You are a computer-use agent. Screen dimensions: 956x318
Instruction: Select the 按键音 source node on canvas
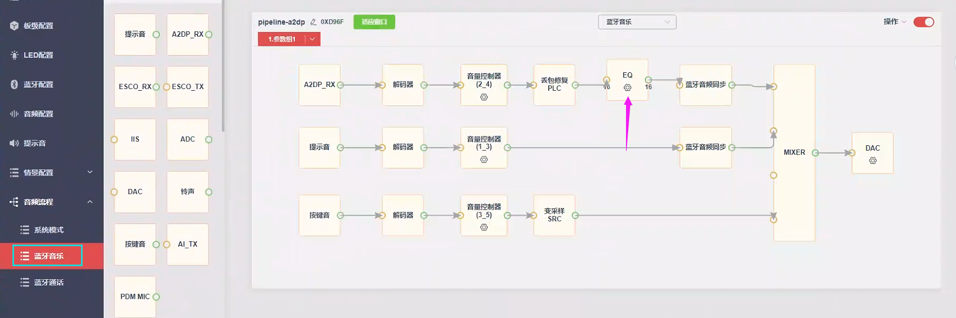pos(319,215)
